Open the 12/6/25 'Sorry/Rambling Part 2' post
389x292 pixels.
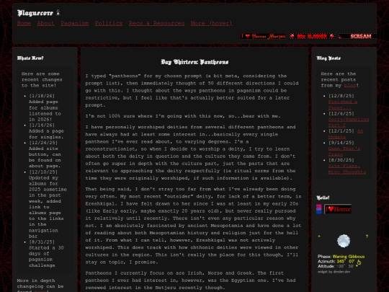click(x=349, y=123)
